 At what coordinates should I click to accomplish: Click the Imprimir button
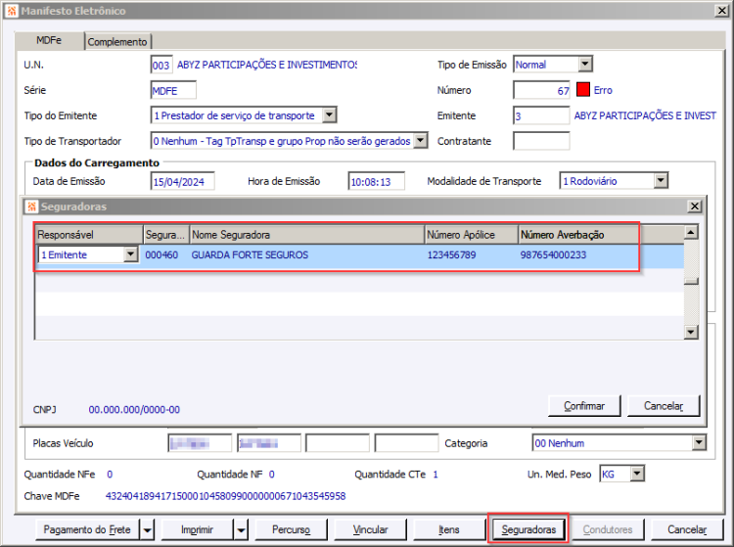click(x=197, y=529)
